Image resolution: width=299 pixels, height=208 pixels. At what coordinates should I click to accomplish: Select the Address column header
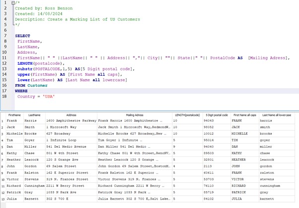click(71, 114)
